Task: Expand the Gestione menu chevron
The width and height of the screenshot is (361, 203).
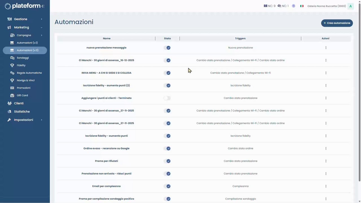Action: point(41,19)
